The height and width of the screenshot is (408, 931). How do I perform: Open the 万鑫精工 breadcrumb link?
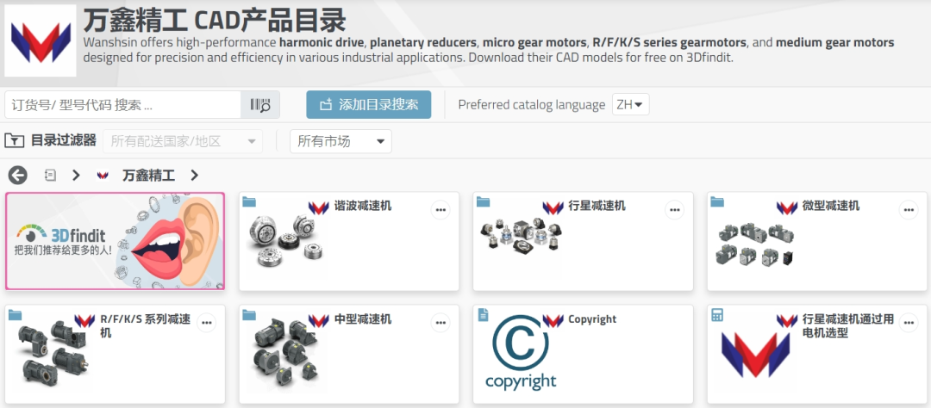coord(148,175)
